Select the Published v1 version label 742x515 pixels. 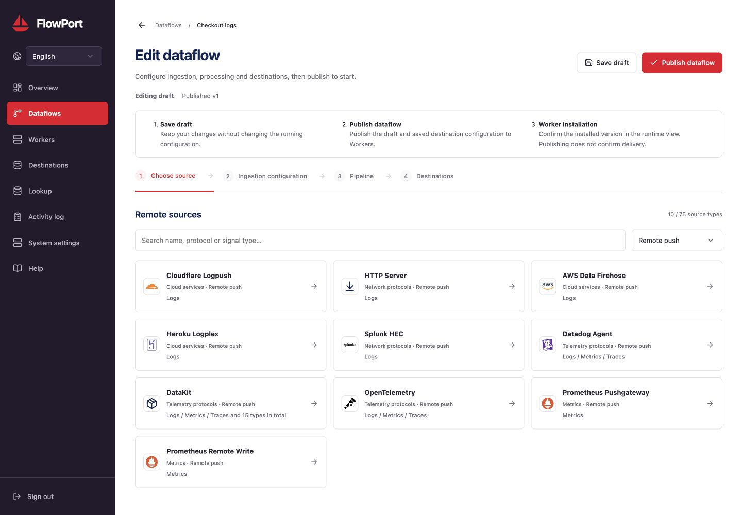[x=200, y=96]
